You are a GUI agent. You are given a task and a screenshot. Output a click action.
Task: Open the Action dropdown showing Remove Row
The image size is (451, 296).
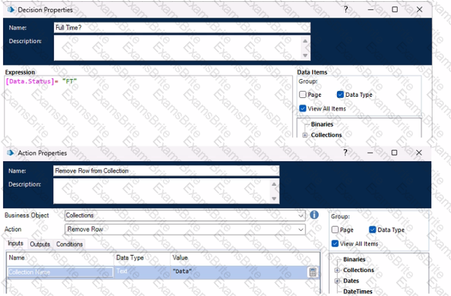point(301,229)
